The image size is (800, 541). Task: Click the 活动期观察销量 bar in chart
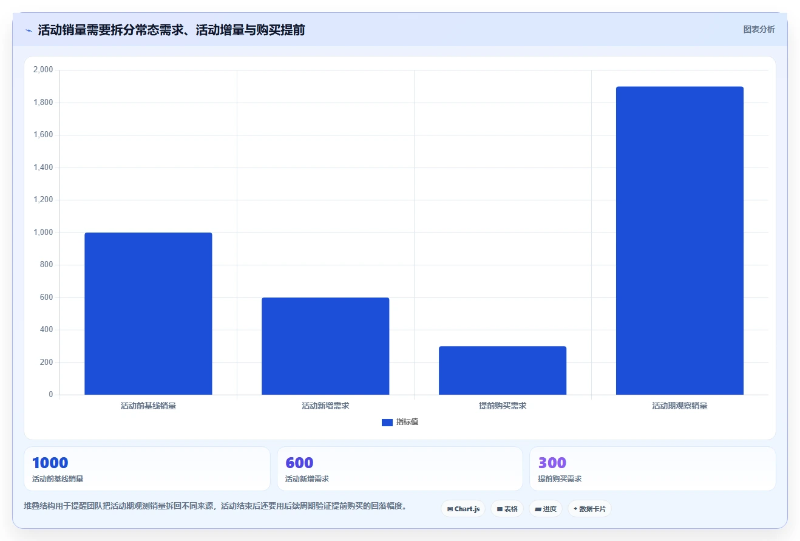(x=680, y=240)
